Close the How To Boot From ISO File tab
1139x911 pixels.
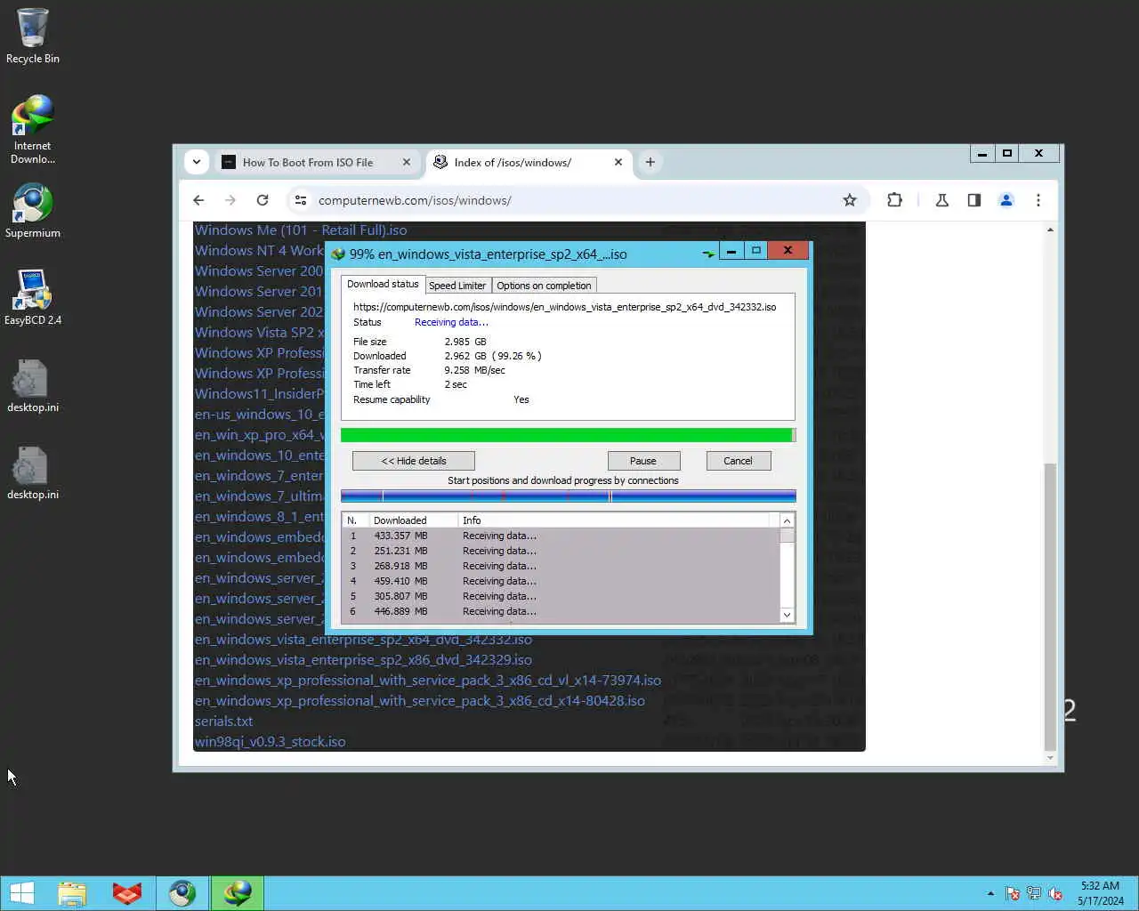(407, 162)
